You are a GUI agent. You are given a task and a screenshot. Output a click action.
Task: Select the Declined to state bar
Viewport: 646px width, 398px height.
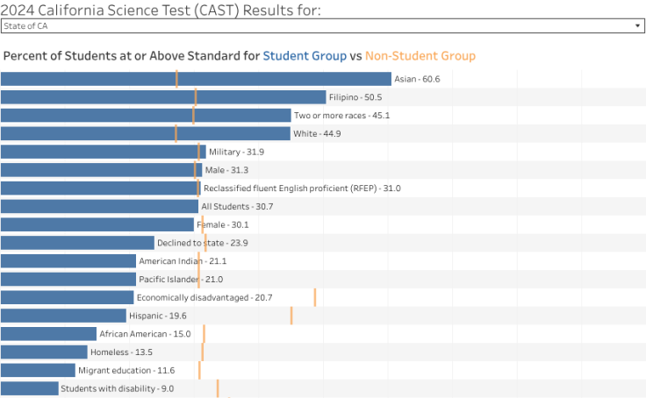(77, 243)
